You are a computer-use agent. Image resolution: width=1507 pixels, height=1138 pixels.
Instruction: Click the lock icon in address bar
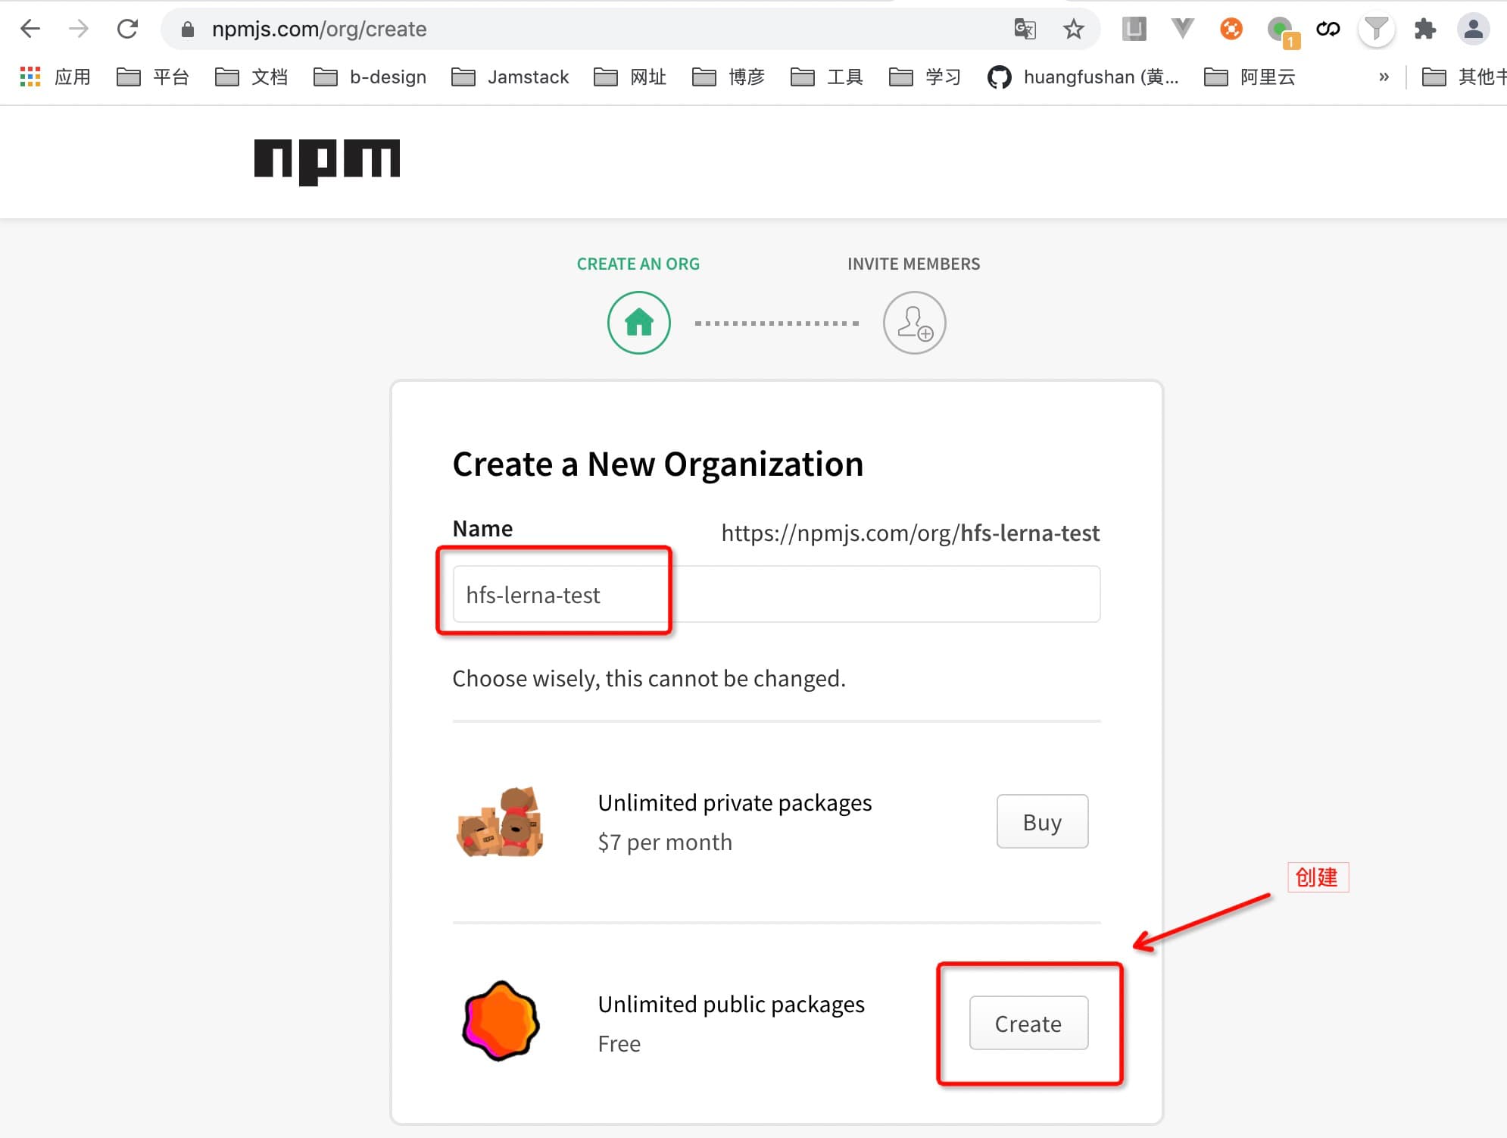[188, 30]
